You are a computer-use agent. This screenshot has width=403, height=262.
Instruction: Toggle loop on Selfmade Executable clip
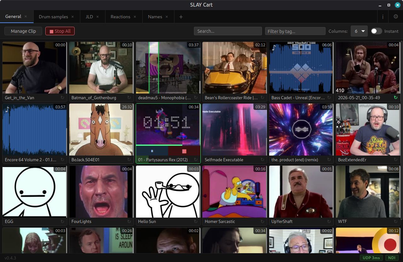tap(262, 160)
